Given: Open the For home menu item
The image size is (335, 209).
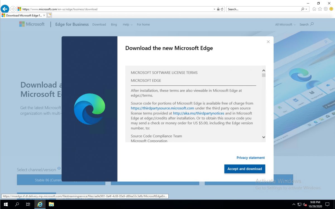Looking at the screenshot, I should pos(143,25).
